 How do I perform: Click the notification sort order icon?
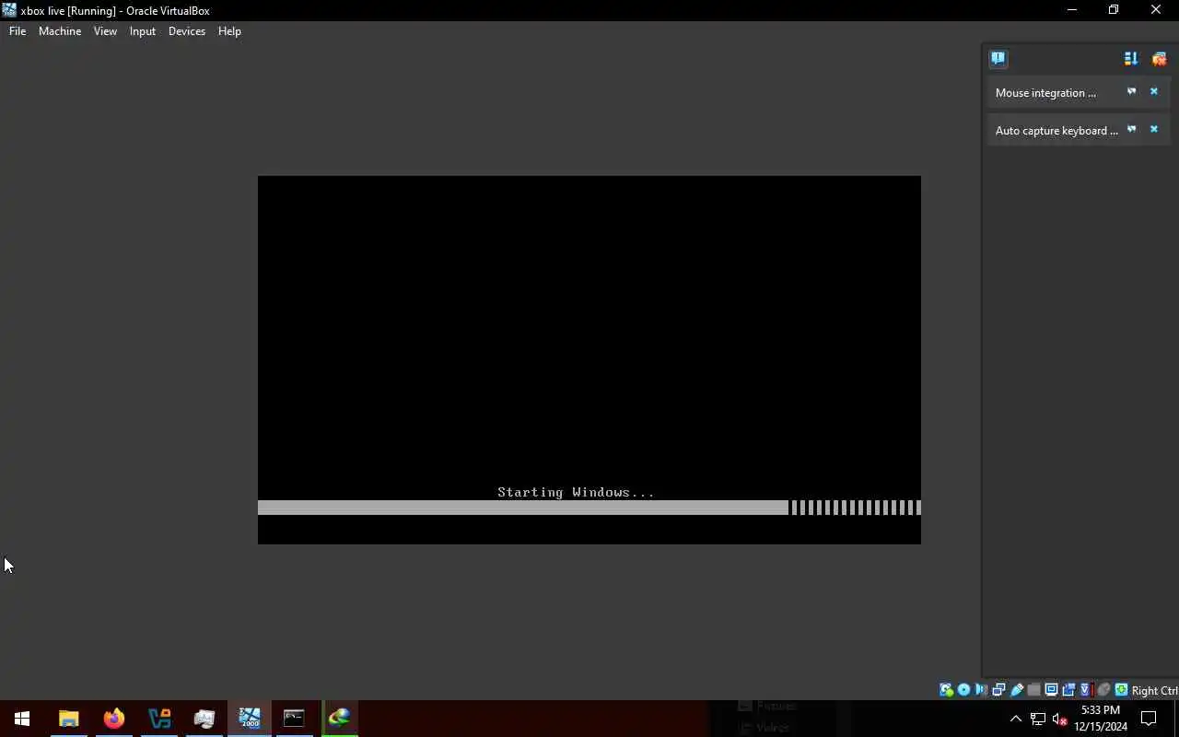[1131, 59]
